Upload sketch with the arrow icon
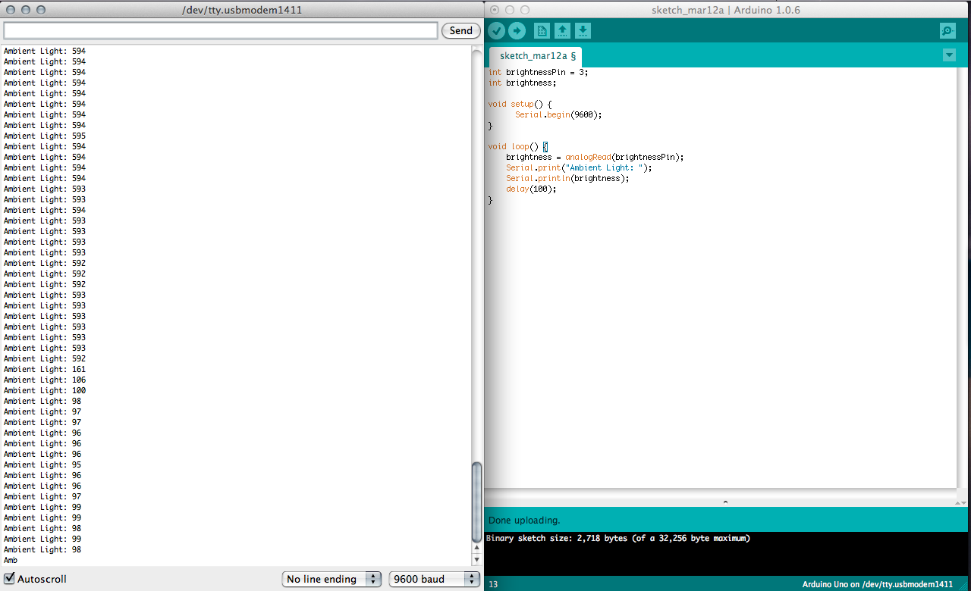This screenshot has width=971, height=591. [517, 31]
